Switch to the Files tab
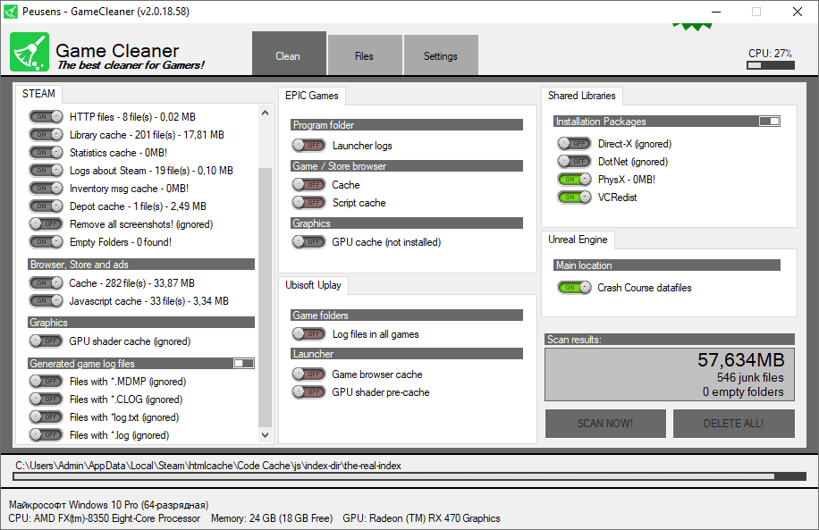 [x=365, y=56]
